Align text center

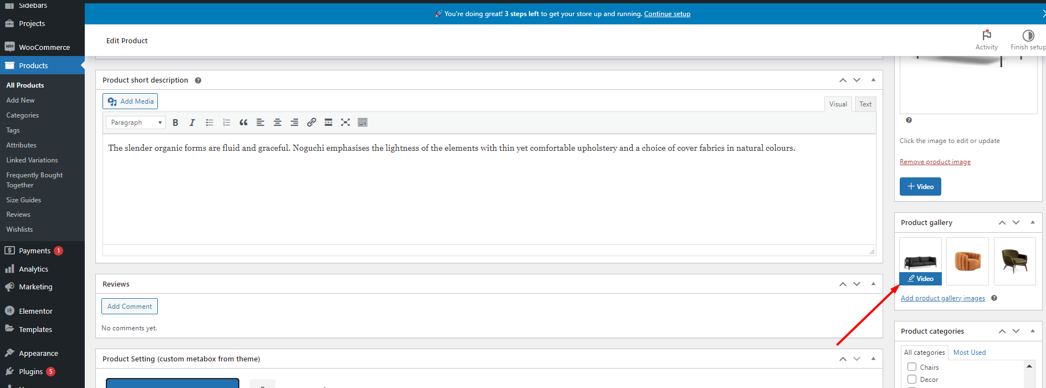278,122
